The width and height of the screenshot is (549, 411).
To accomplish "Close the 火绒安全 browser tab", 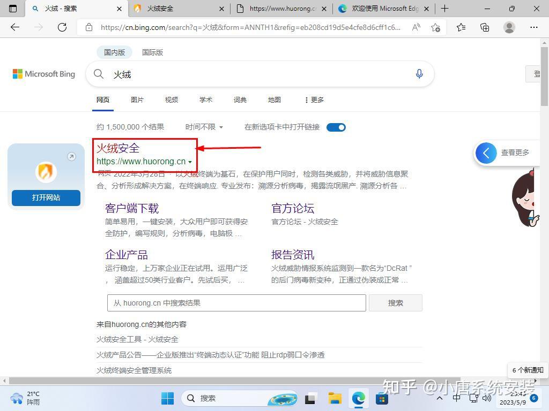I will coord(221,9).
